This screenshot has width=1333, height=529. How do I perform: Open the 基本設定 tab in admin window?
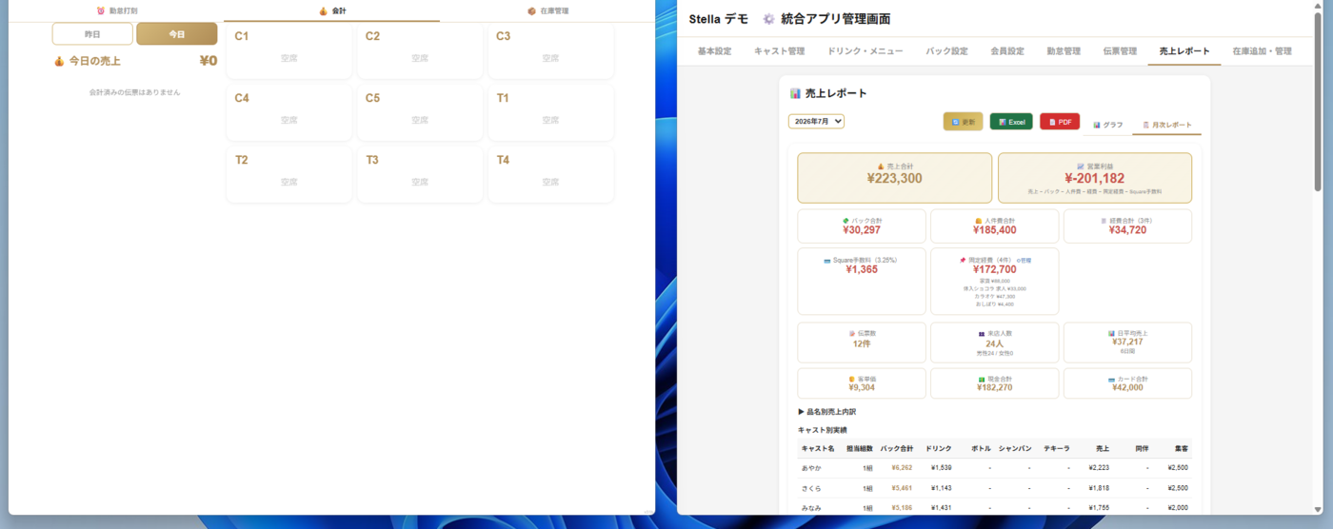click(x=714, y=51)
